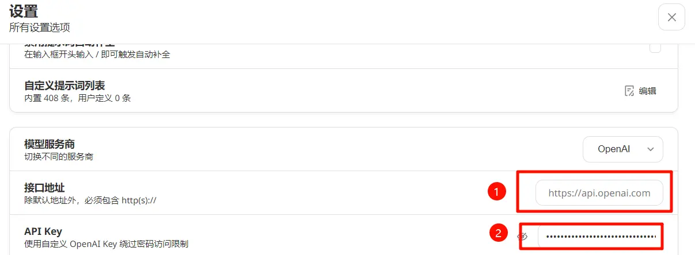Open the 编辑 button for custom prompts

coord(641,91)
